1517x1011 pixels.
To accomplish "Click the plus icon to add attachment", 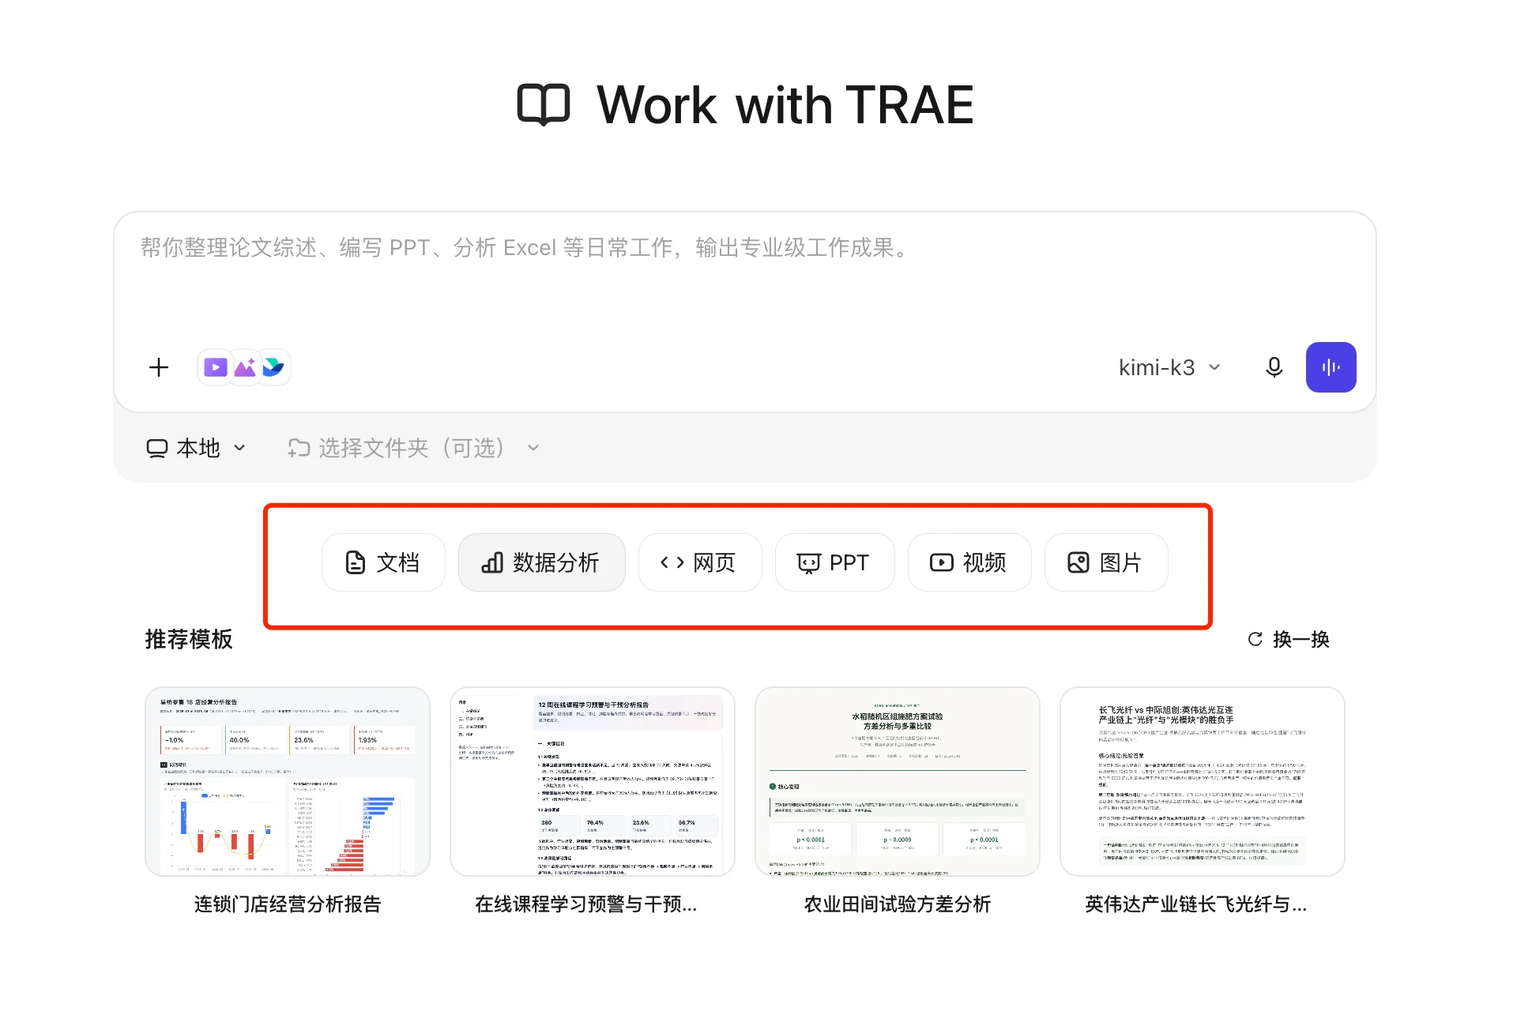I will [159, 367].
